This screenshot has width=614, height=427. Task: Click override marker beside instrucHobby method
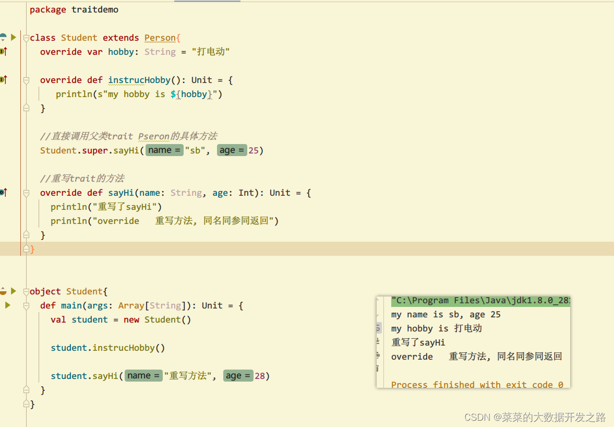[3, 79]
